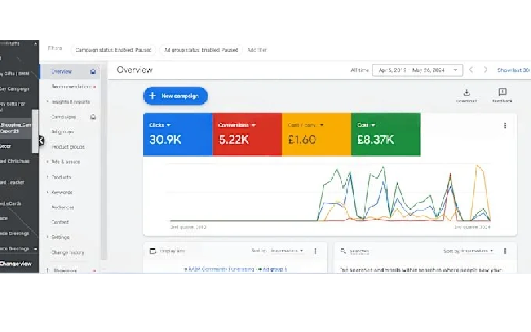Click the Add filter link

click(x=257, y=50)
